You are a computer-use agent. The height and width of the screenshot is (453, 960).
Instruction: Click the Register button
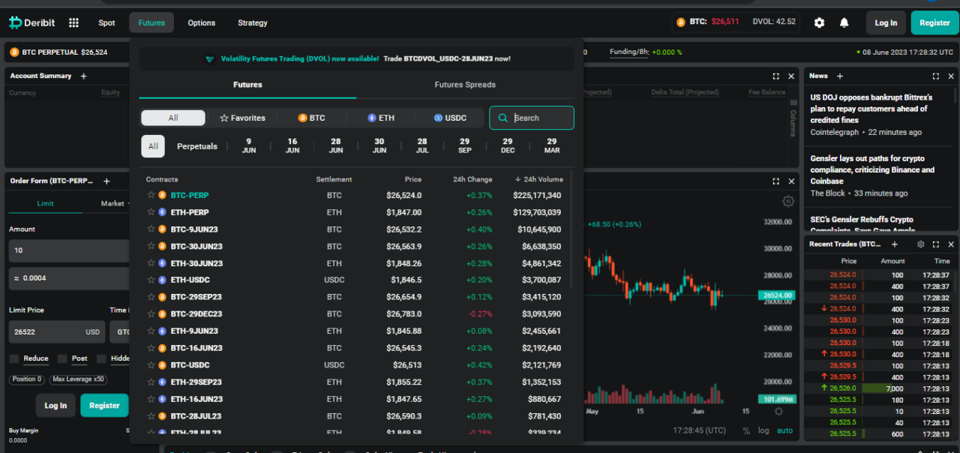pyautogui.click(x=934, y=22)
